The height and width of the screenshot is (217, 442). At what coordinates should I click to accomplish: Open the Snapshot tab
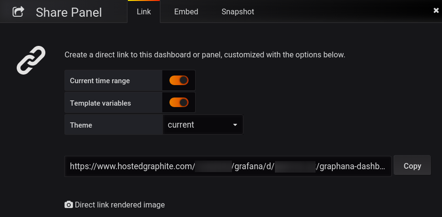pos(238,11)
